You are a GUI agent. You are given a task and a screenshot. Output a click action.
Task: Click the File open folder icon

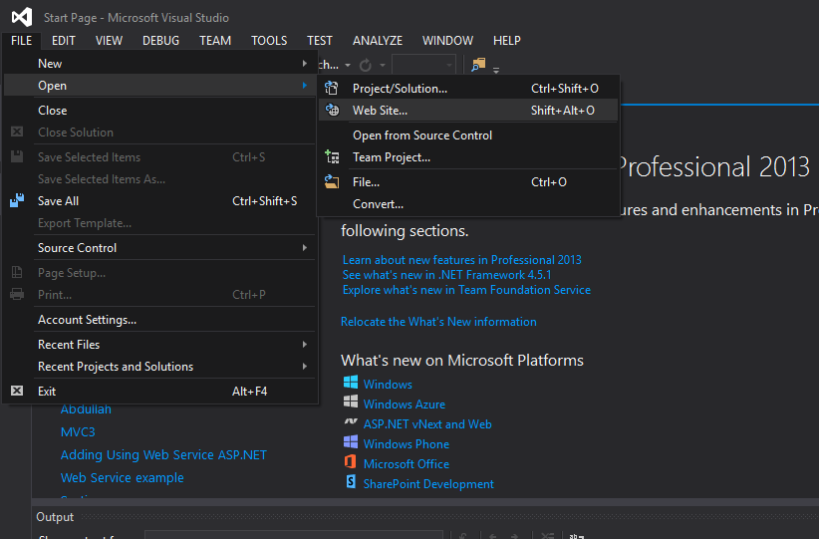point(332,181)
